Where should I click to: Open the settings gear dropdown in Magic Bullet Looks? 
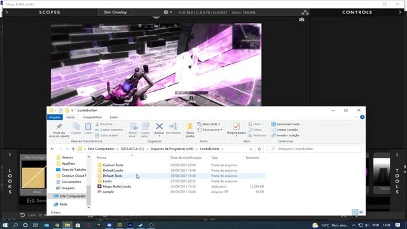pyautogui.click(x=167, y=12)
